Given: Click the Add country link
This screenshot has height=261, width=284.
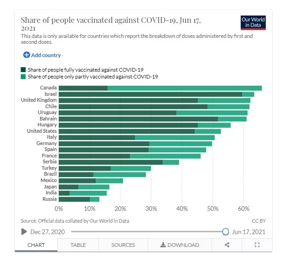Looking at the screenshot, I should [46, 55].
